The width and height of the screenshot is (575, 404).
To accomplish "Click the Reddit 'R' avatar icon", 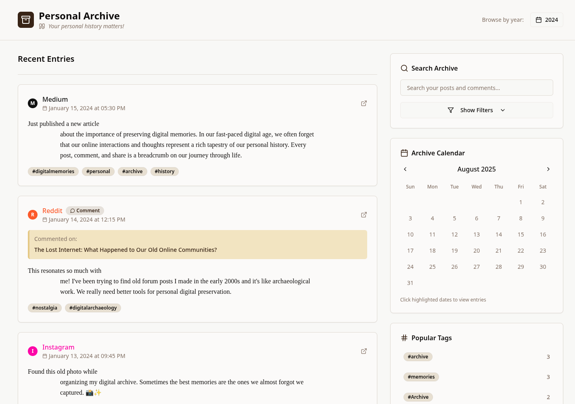I will tap(33, 215).
